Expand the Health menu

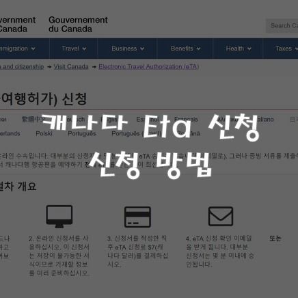239,49
